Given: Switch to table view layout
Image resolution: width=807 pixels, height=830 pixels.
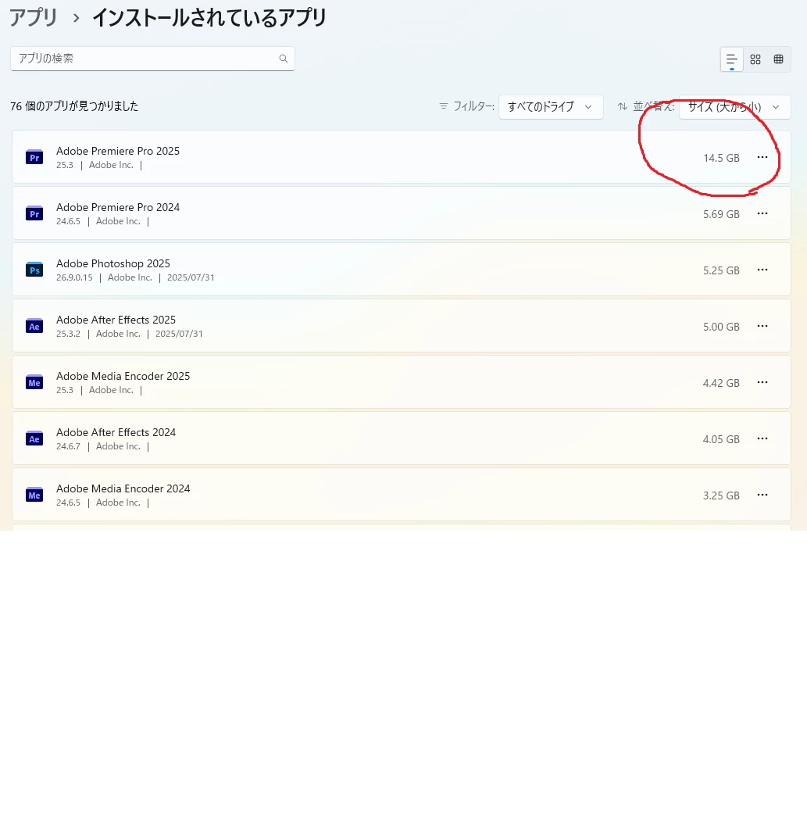Looking at the screenshot, I should (778, 59).
